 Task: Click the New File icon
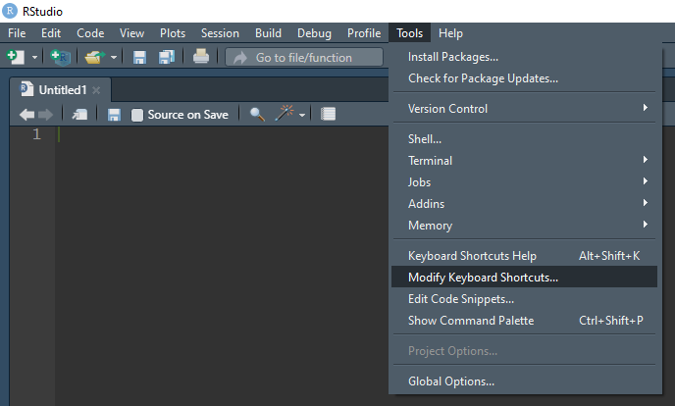point(16,57)
